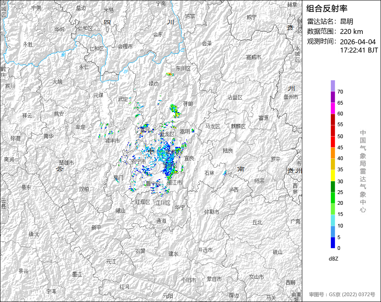The height and width of the screenshot is (302, 381).
Task: Click the 师宗 map label
Action: [259, 181]
